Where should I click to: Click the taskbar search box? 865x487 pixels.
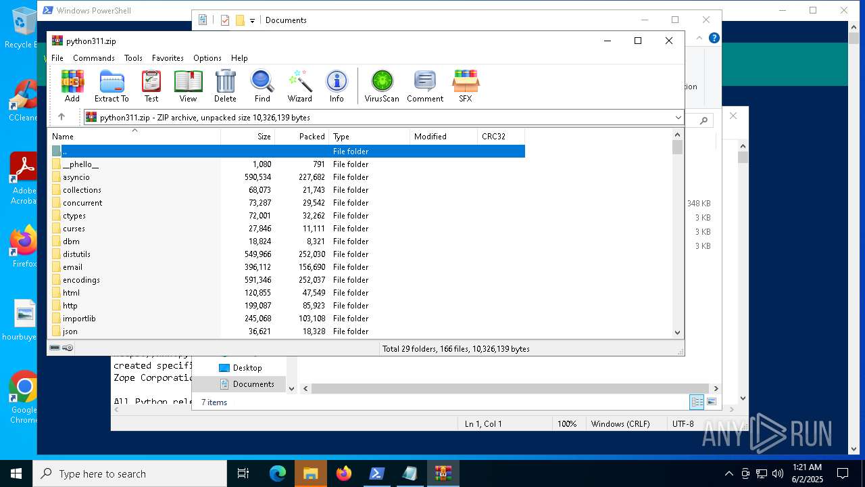coord(130,473)
